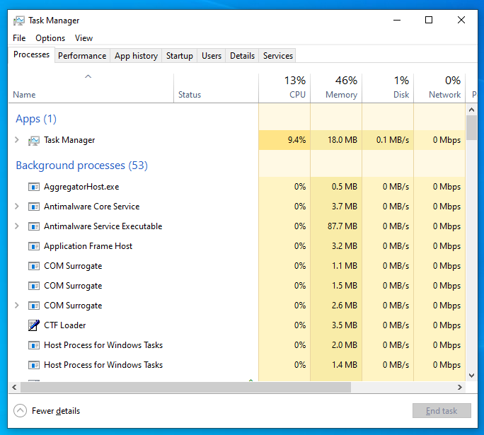Expand the Task Manager app row
The height and width of the screenshot is (435, 484).
click(x=17, y=140)
